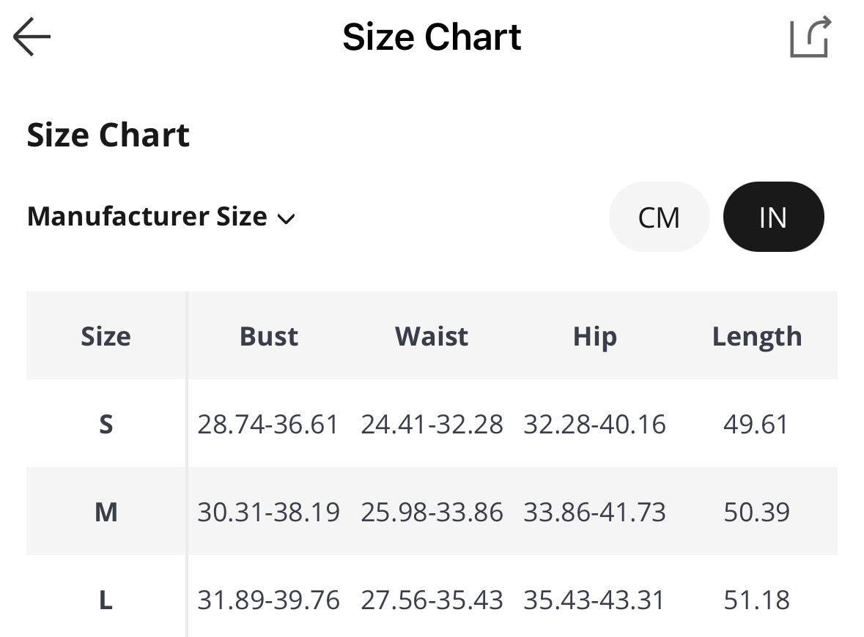Viewport: 864px width, 637px height.
Task: Click bust value 28.74-36.61
Action: click(268, 425)
